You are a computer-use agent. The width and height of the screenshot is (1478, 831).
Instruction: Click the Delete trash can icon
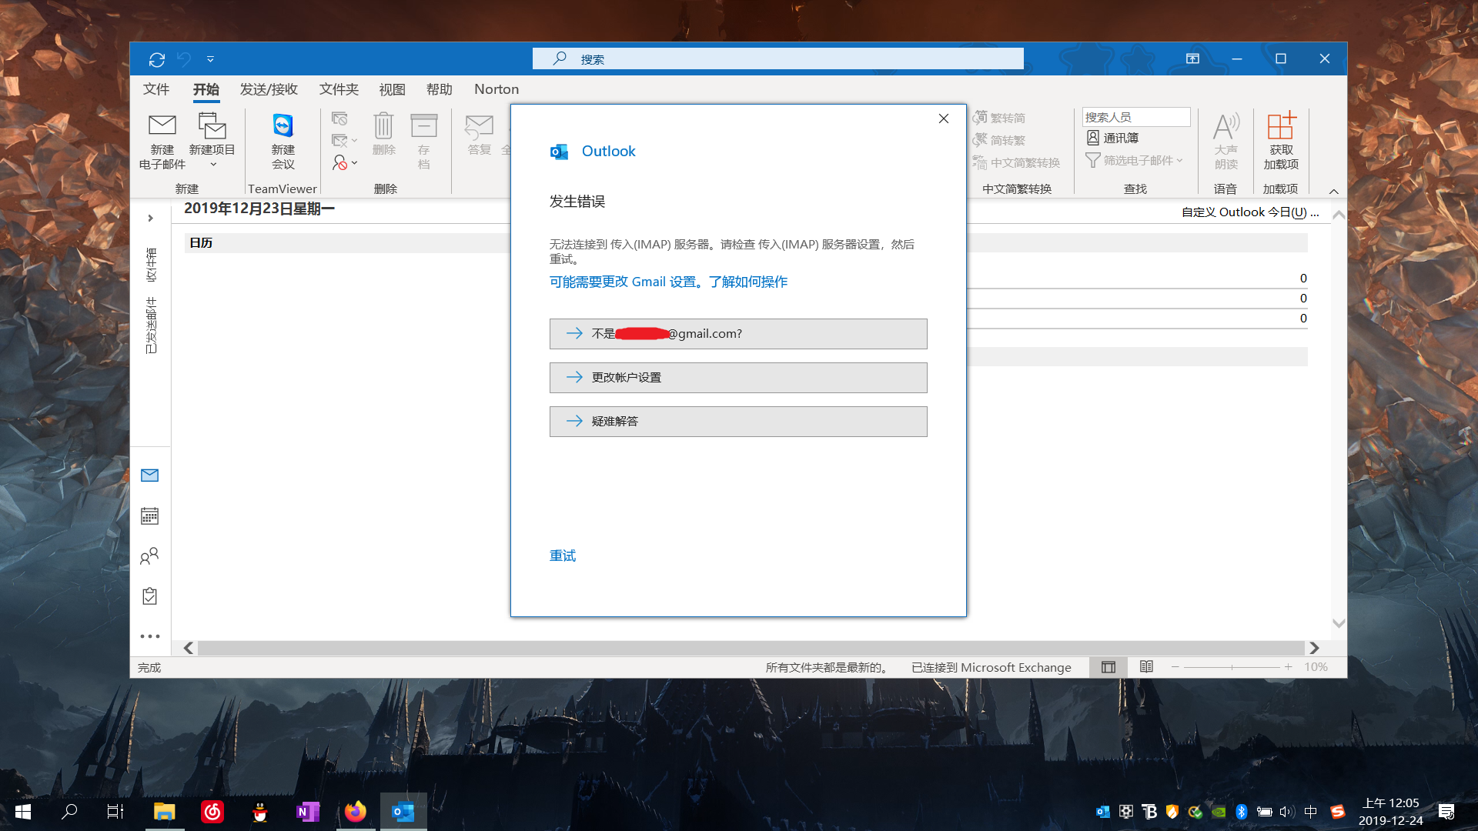383,125
